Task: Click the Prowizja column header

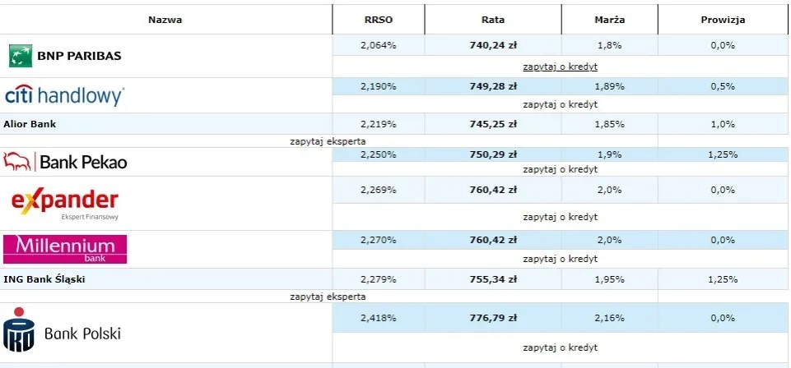Action: 723,20
